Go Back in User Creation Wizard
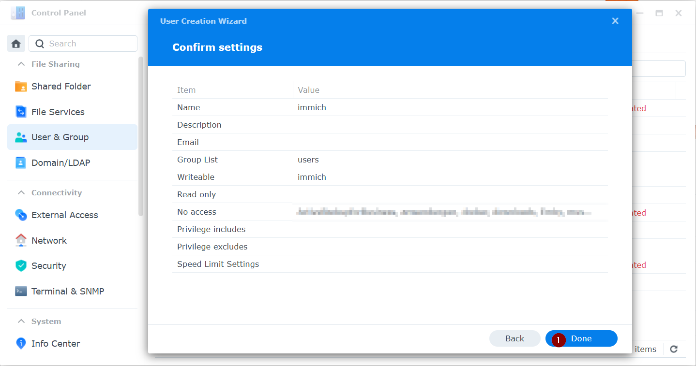The width and height of the screenshot is (696, 366). (x=514, y=338)
